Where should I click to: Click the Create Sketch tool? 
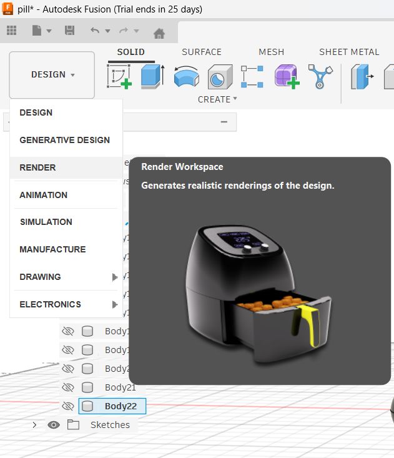pos(119,76)
